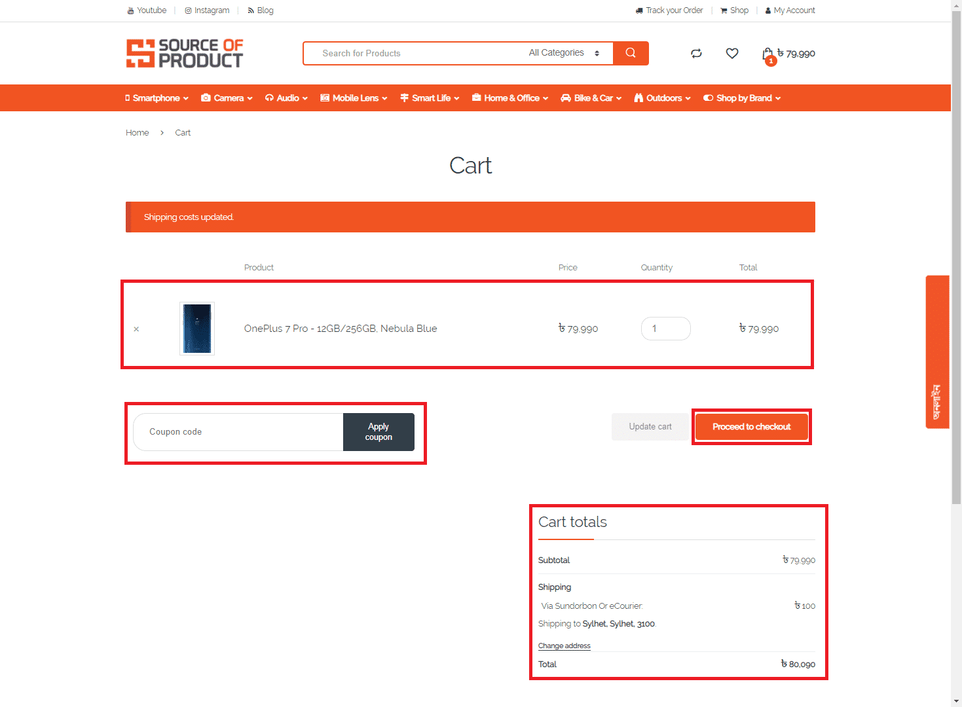Open the Blog link in top bar
The height and width of the screenshot is (707, 962).
261,10
